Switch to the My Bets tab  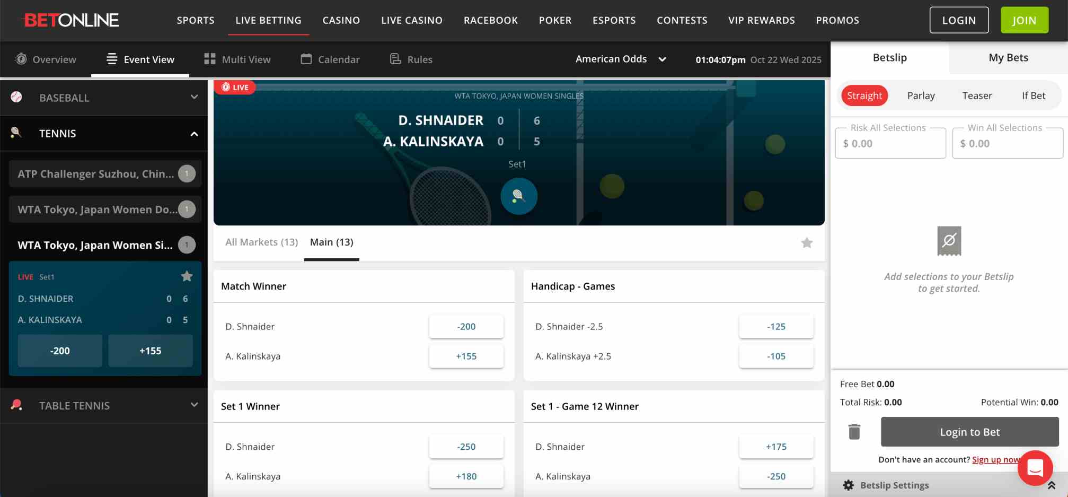click(1008, 57)
